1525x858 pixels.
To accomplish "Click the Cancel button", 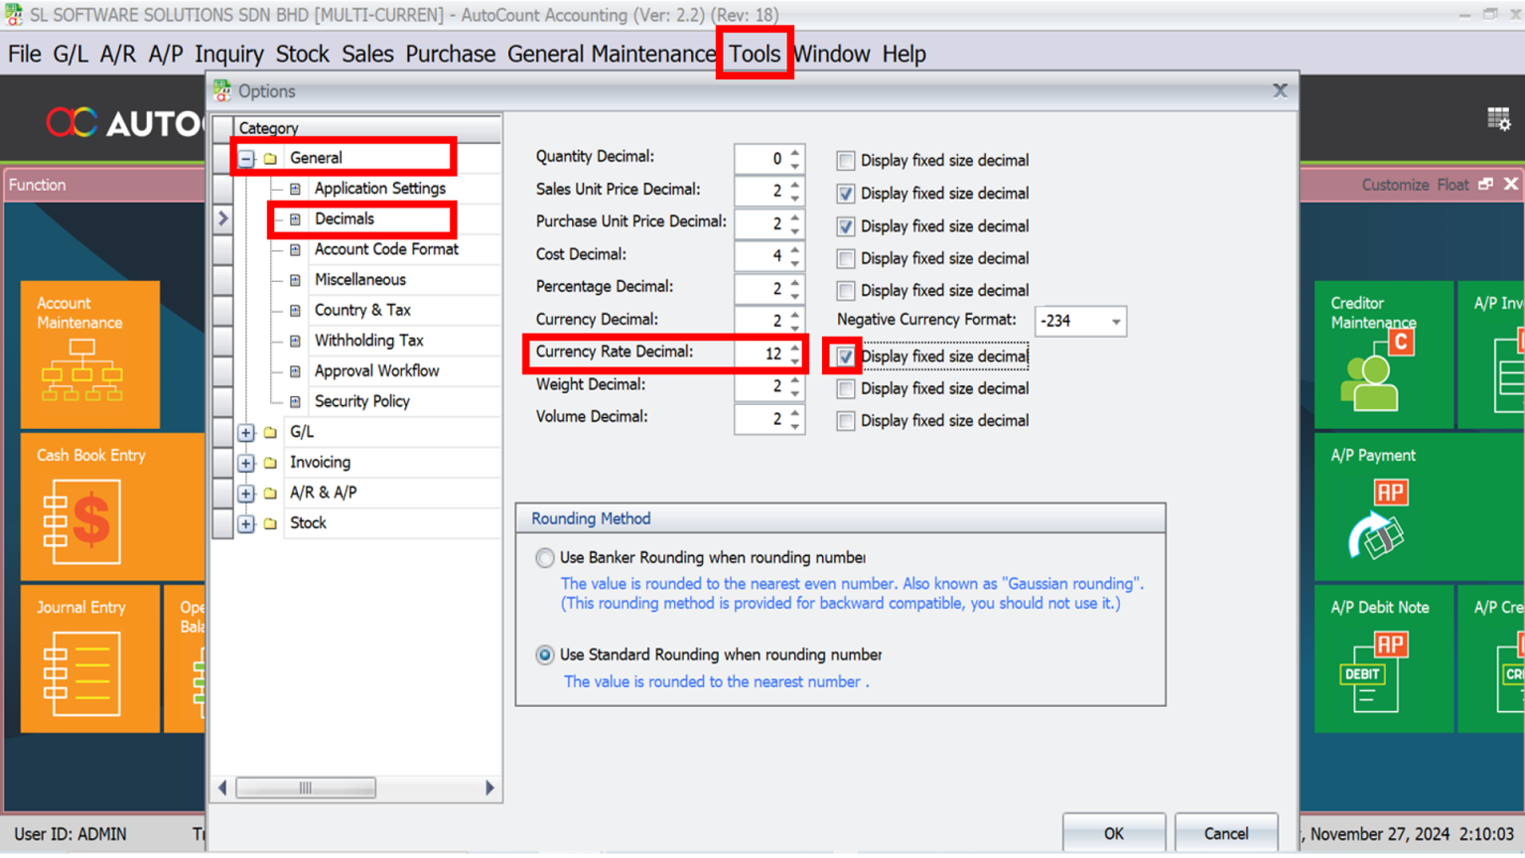I will point(1226,833).
